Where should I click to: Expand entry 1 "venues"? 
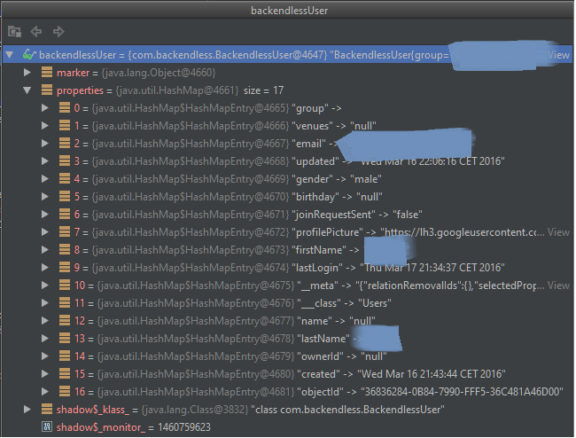pos(45,126)
